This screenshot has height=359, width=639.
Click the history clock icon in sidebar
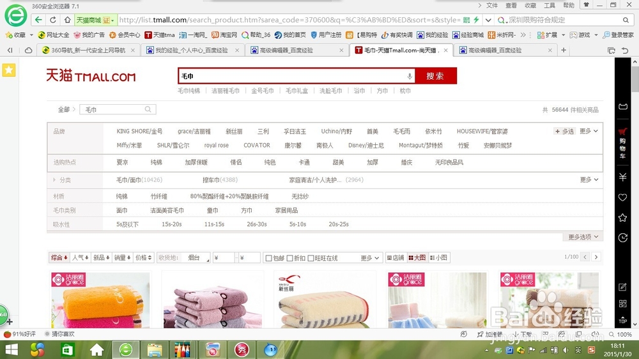click(x=622, y=238)
